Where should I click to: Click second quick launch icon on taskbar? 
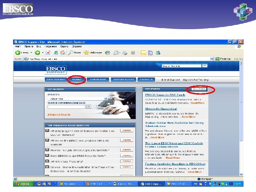click(x=44, y=184)
